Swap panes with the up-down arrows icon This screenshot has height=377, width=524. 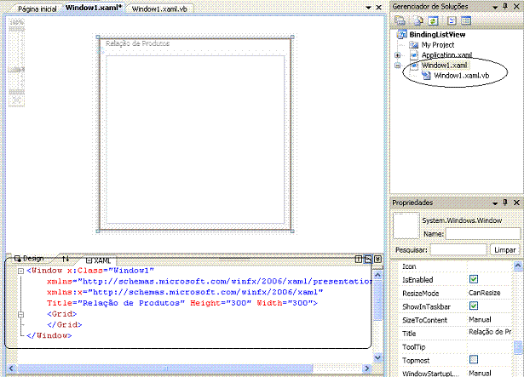tap(66, 259)
